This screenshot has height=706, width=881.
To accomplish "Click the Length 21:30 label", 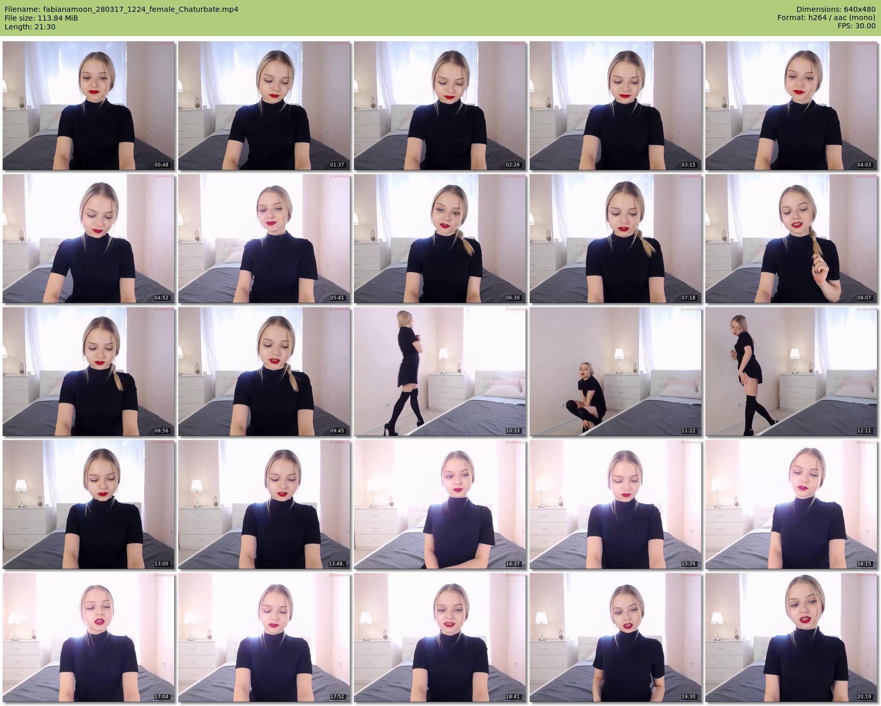I will 30,27.
